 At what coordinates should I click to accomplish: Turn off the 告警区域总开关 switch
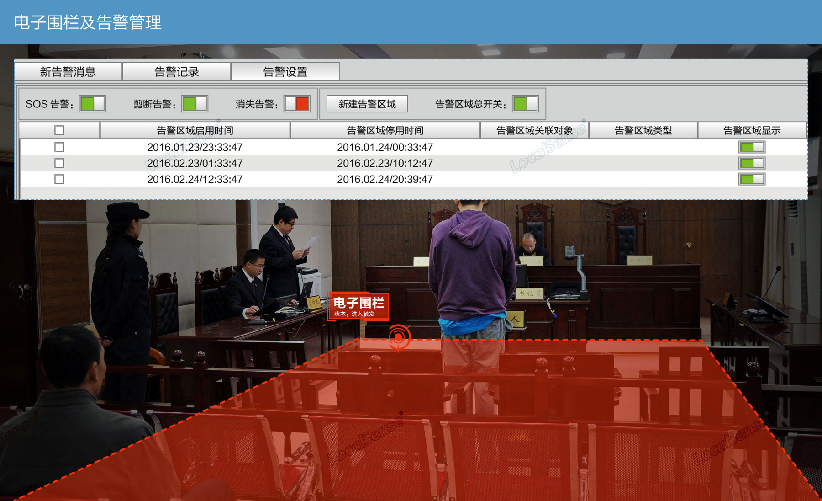coord(525,104)
